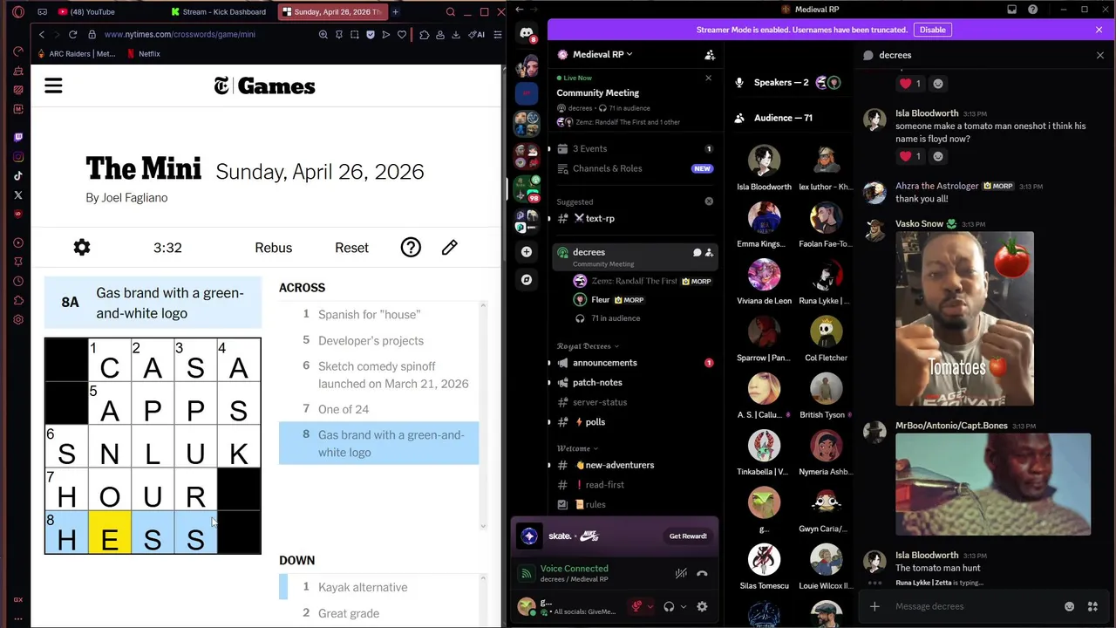Viewport: 1116px width, 628px height.
Task: Open the Opera AI assistant icon
Action: (477, 34)
